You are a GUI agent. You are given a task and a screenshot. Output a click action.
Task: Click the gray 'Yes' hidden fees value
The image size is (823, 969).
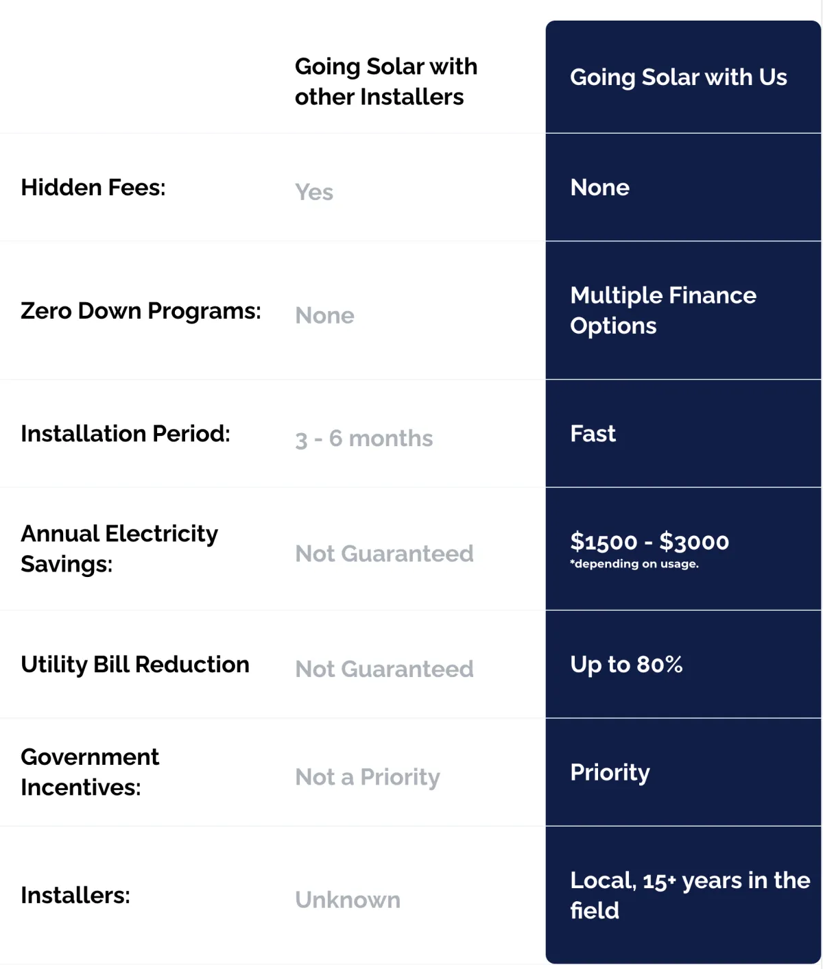[x=314, y=192]
